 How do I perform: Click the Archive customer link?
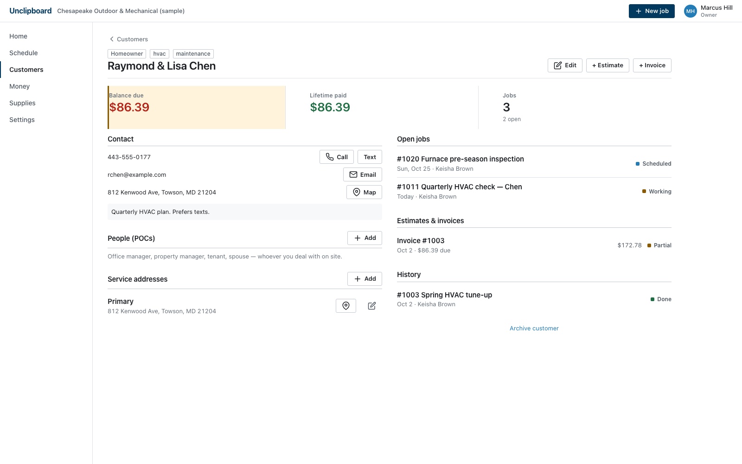point(534,328)
